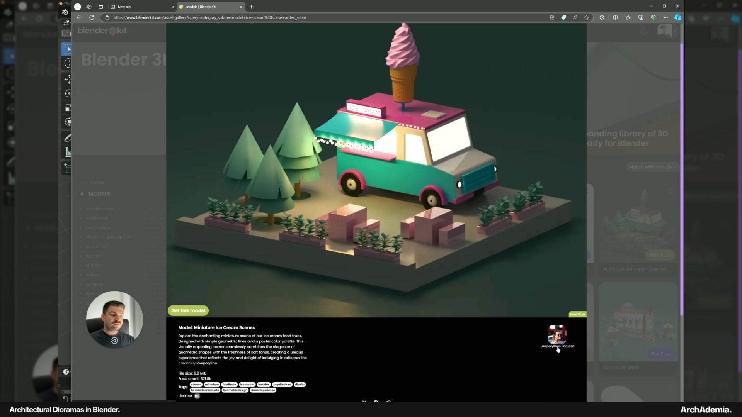Open browser extensions puzzle icon
The image size is (742, 417).
[602, 17]
